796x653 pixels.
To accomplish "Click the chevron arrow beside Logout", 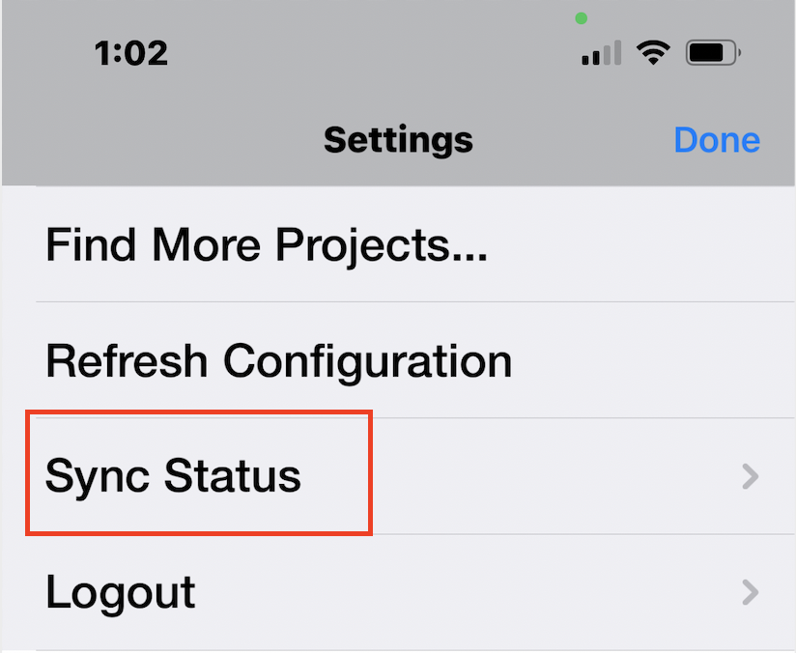I will pos(750,592).
